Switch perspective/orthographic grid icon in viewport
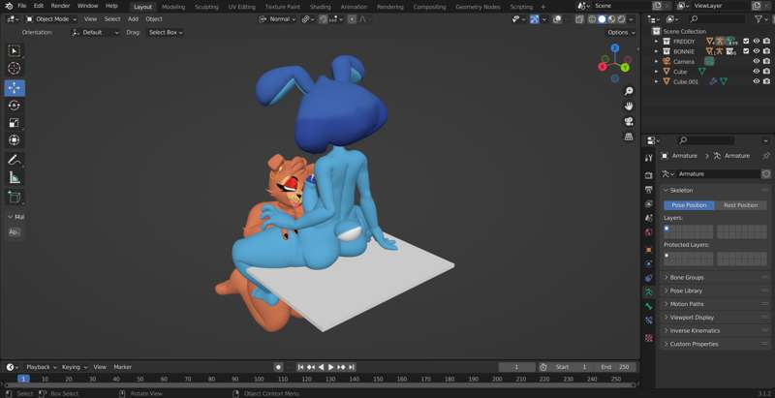 tap(629, 137)
